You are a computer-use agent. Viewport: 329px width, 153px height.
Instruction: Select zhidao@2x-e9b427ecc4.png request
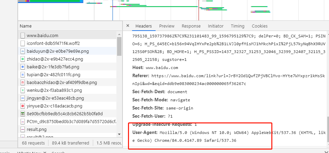68,59
